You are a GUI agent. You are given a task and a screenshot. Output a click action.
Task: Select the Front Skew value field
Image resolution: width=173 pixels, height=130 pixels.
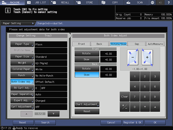108,60
